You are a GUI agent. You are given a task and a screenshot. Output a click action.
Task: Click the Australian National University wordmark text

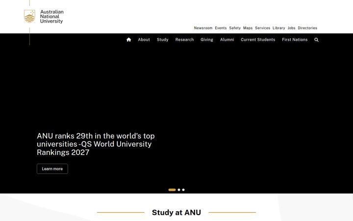pos(52,17)
